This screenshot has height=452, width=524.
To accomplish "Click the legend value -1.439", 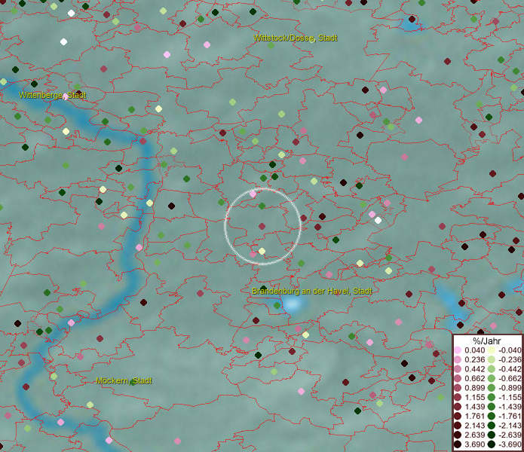I will click(510, 407).
